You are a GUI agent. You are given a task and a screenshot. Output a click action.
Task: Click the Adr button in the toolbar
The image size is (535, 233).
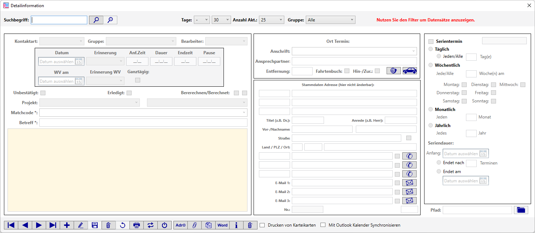(181, 225)
